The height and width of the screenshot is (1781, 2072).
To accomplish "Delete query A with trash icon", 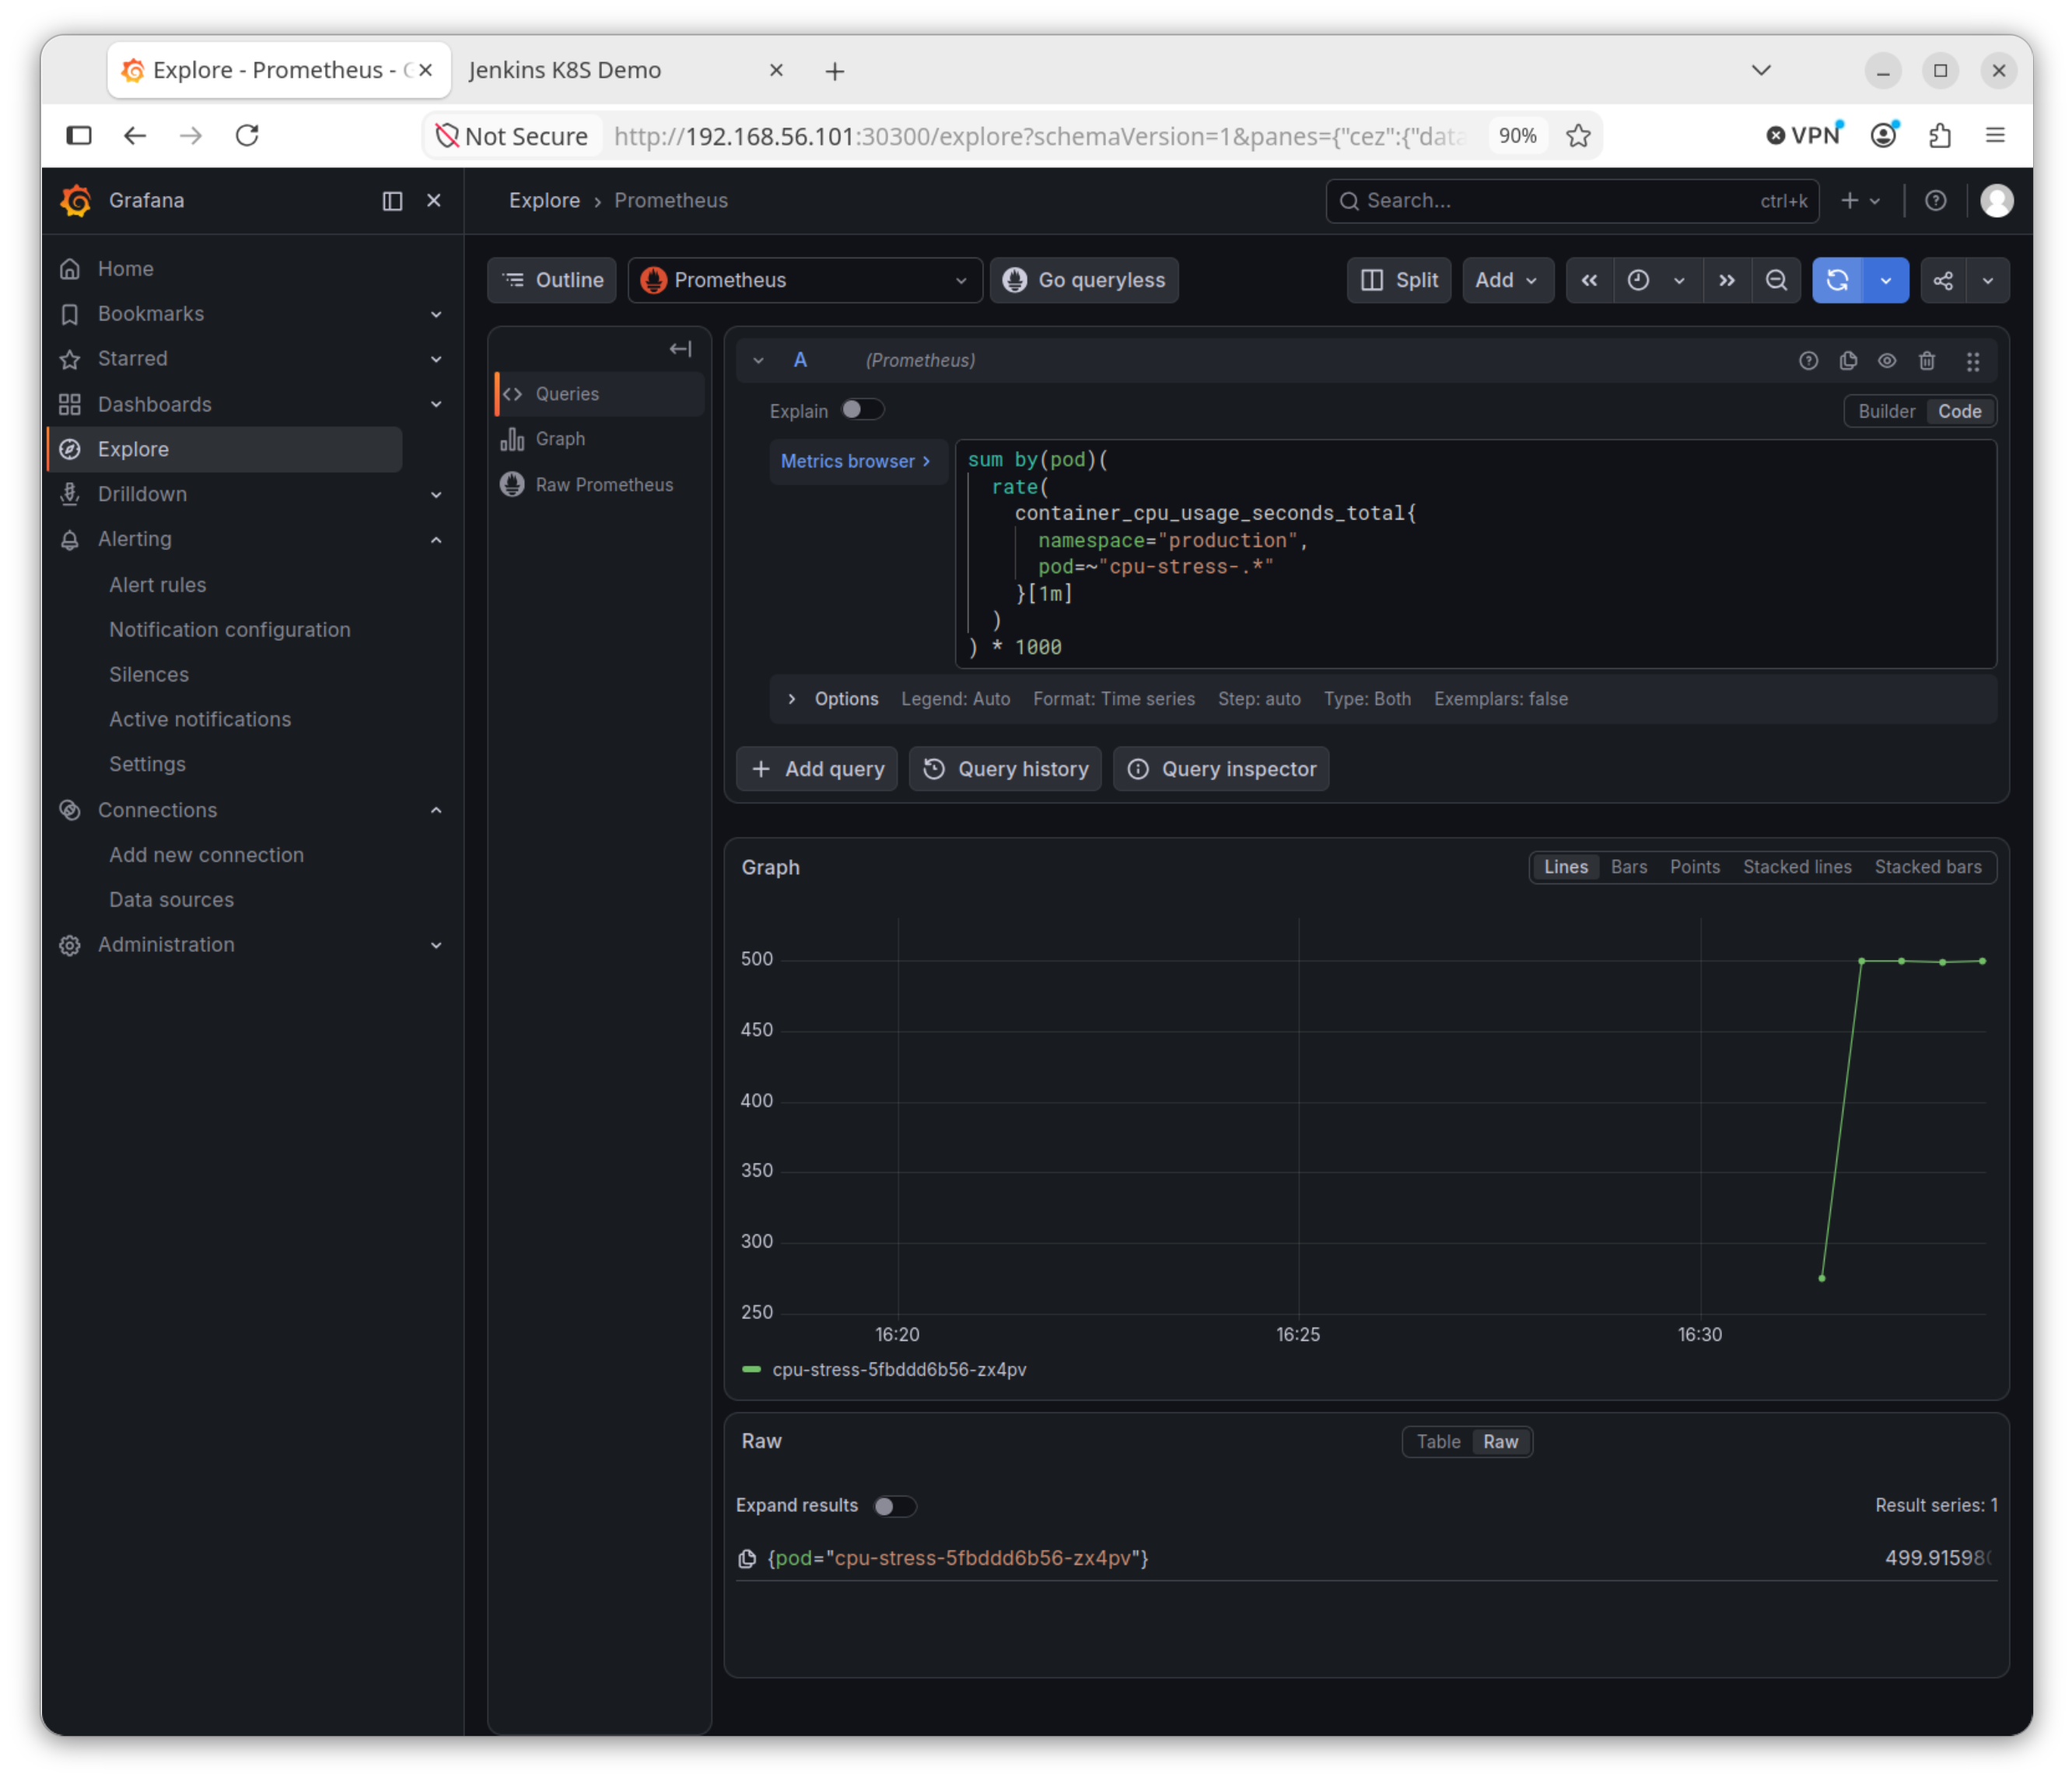I will (1927, 361).
